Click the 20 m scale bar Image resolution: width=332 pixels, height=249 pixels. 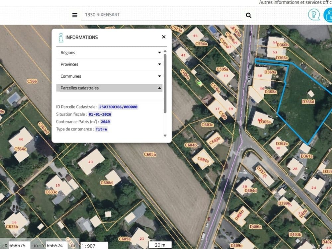point(160,245)
